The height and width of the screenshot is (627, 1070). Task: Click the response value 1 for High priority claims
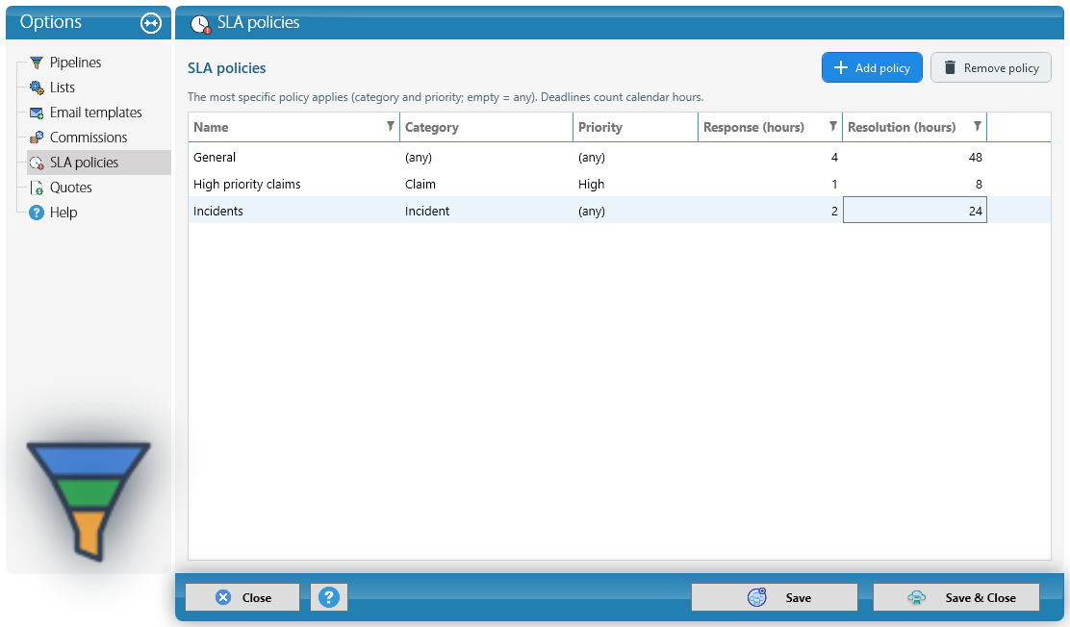(771, 185)
